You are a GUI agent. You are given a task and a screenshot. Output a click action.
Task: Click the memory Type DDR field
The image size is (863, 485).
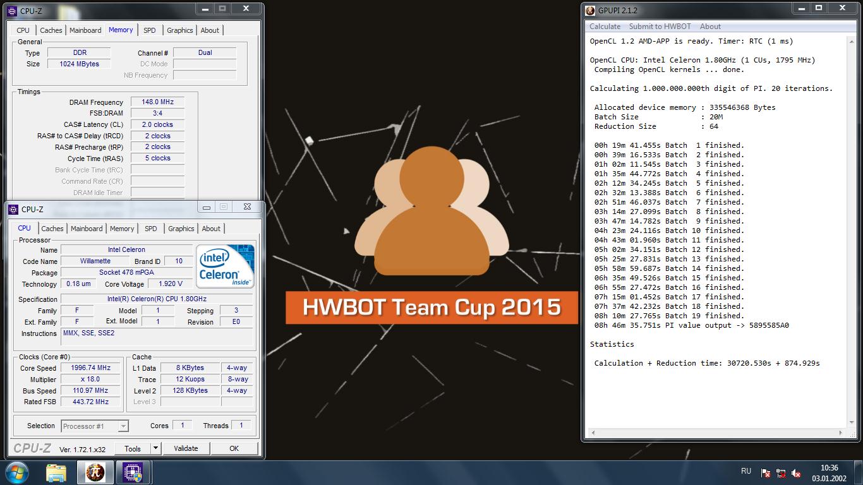pos(79,53)
